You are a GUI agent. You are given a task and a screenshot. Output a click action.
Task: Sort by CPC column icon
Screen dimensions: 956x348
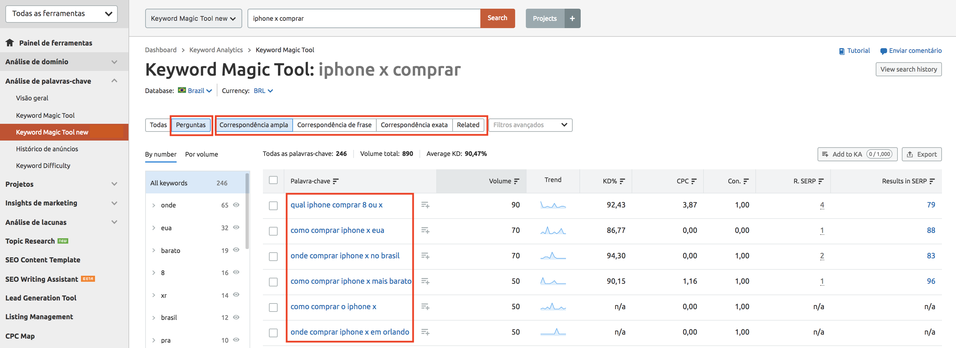click(694, 181)
